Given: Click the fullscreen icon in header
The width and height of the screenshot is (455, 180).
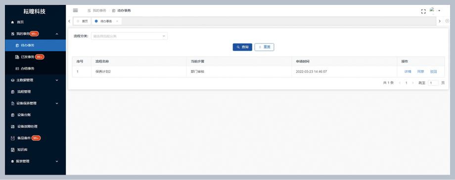Looking at the screenshot, I should coord(423,11).
